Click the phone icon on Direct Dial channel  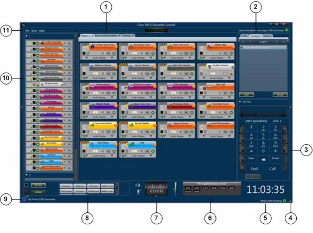coord(210,47)
